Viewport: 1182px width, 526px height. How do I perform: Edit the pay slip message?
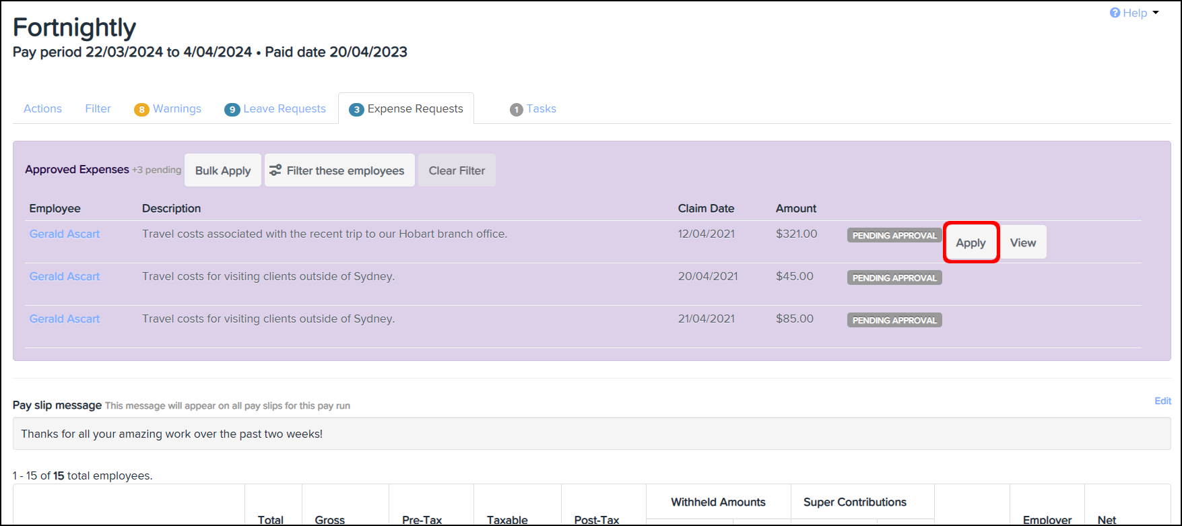tap(1162, 401)
